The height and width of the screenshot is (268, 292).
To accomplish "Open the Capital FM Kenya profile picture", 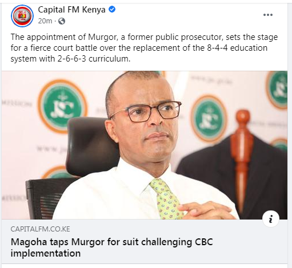I will point(22,16).
